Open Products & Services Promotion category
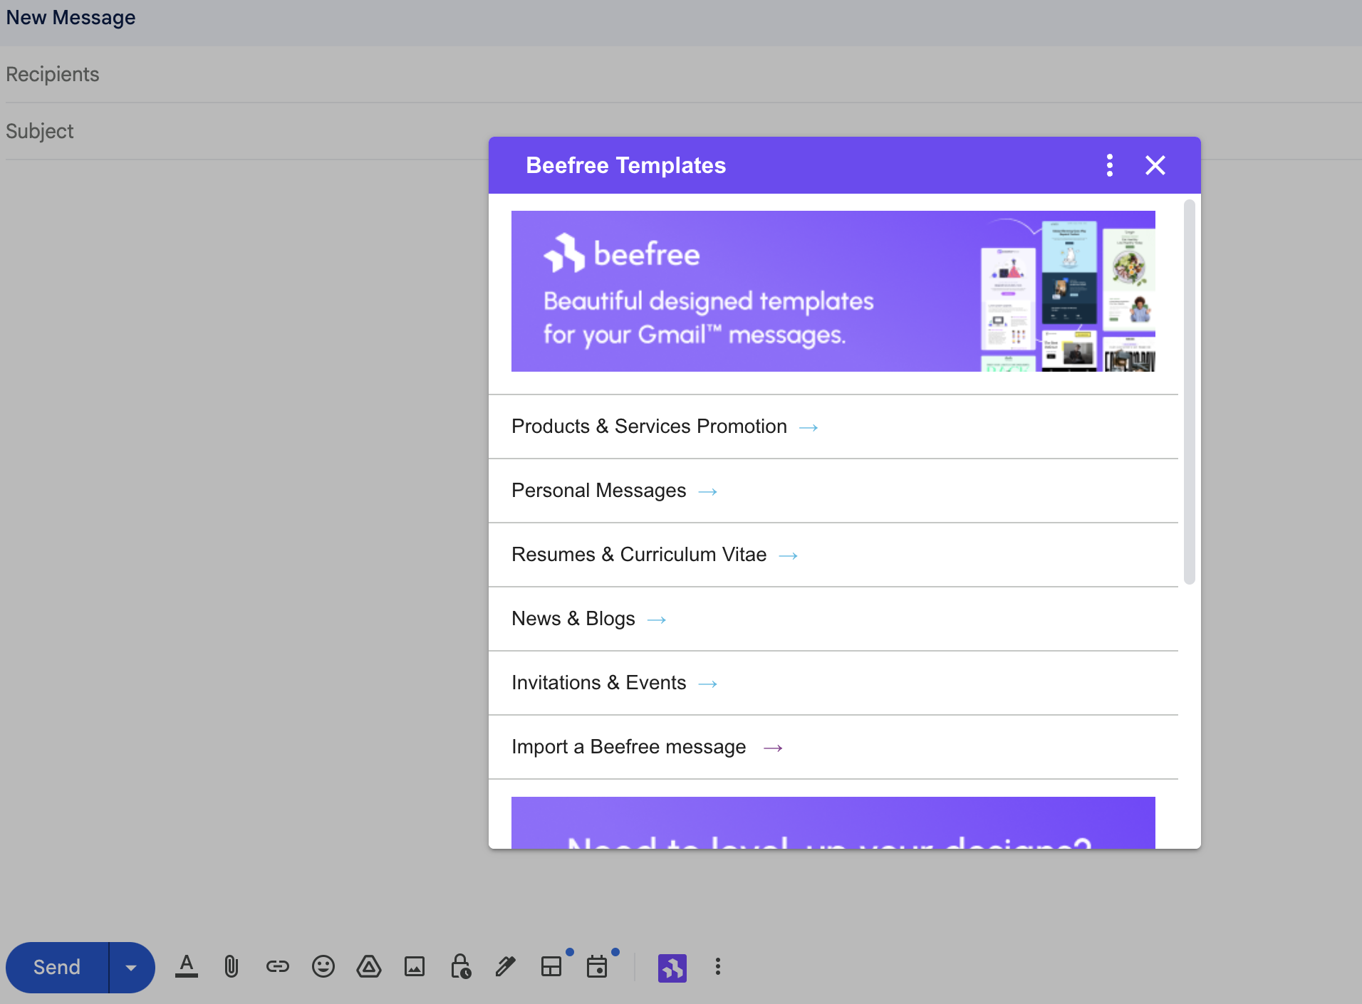The image size is (1362, 1004). (833, 427)
